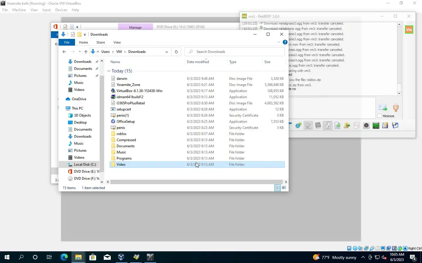Viewport: 422px width, 263px height.
Task: Expand the breadcrumb arrow after VM
Action: click(125, 52)
